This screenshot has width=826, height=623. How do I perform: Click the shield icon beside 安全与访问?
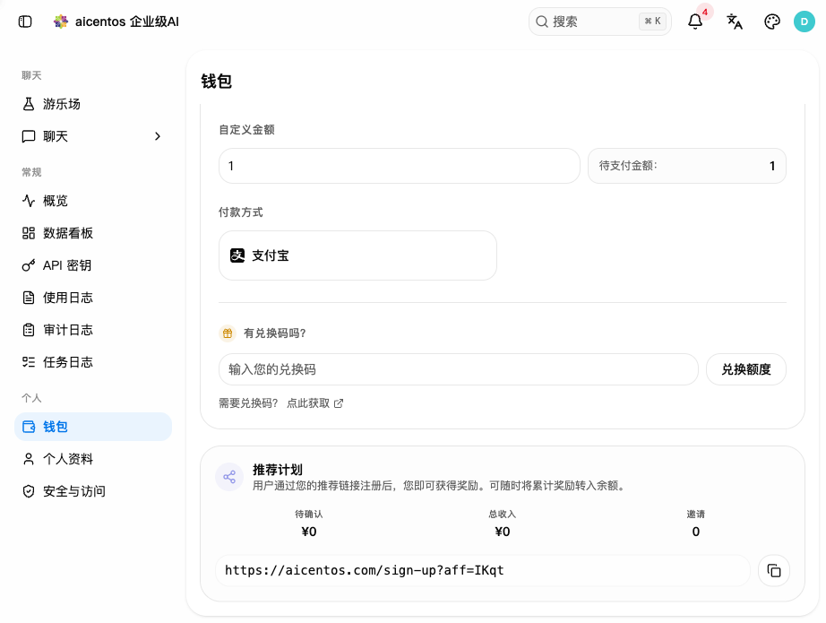tap(29, 491)
